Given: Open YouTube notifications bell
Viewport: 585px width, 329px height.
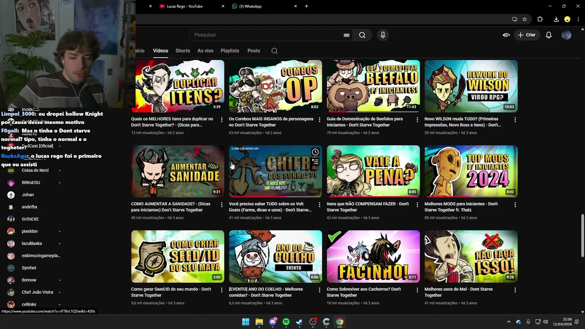Looking at the screenshot, I should [x=549, y=35].
